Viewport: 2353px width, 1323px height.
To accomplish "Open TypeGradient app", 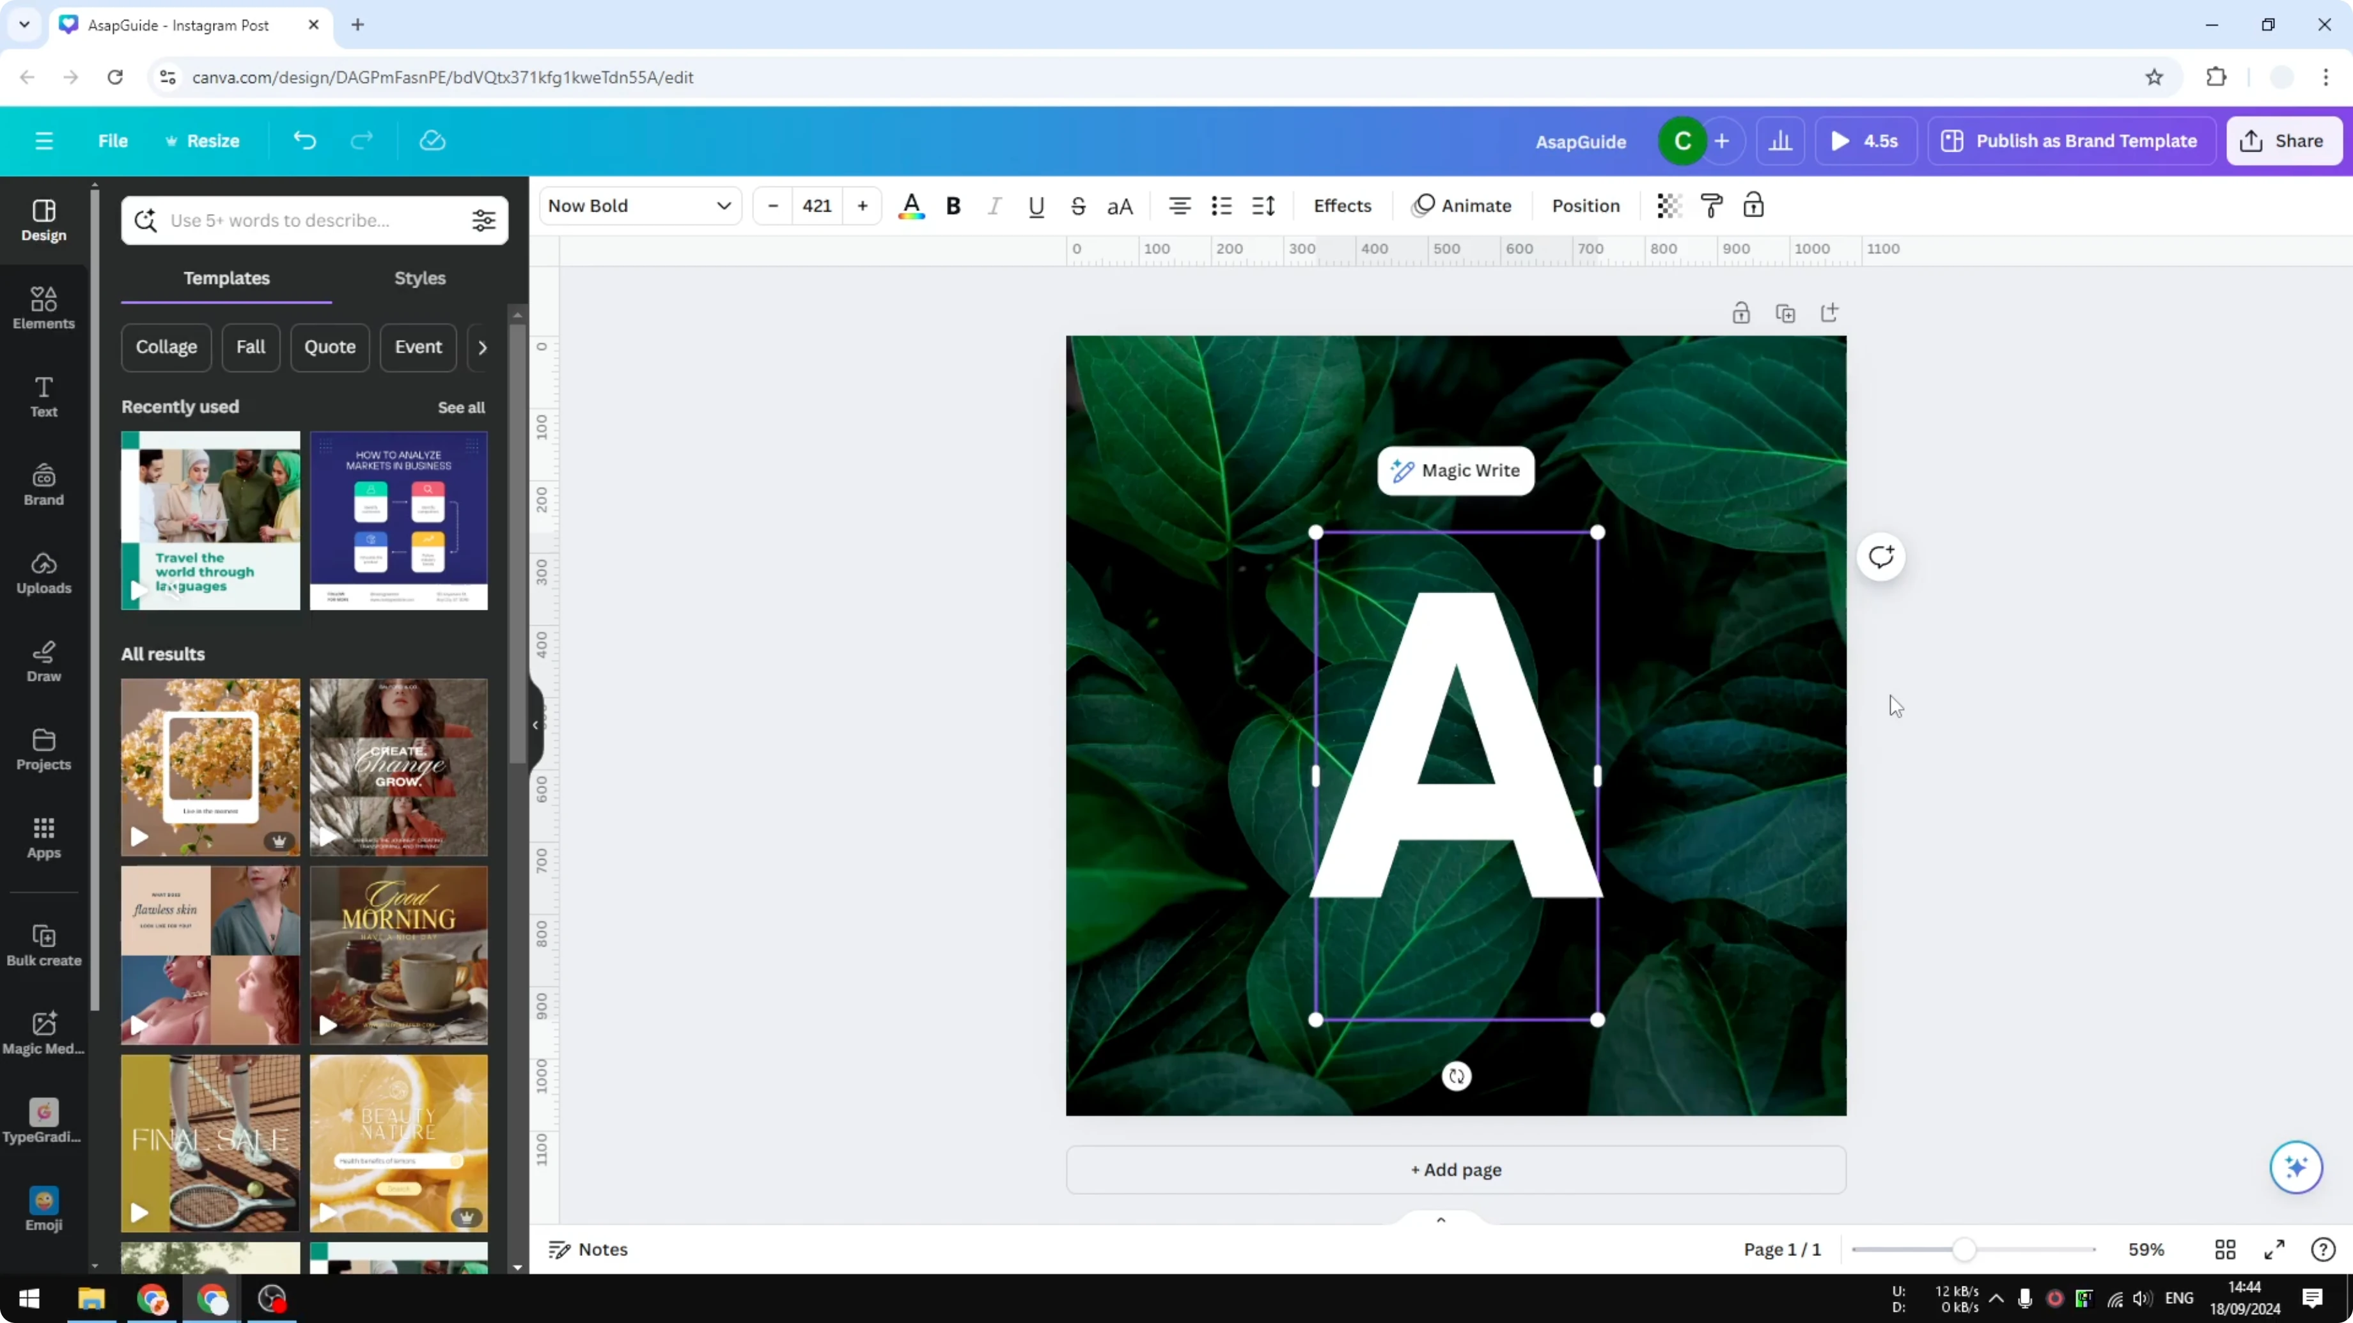I will point(44,1121).
